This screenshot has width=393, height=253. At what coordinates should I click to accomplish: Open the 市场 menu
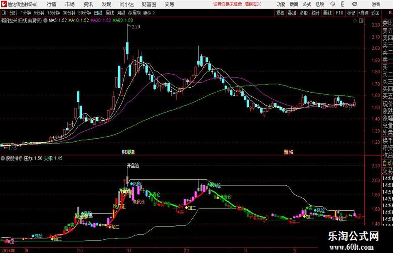(x=70, y=4)
